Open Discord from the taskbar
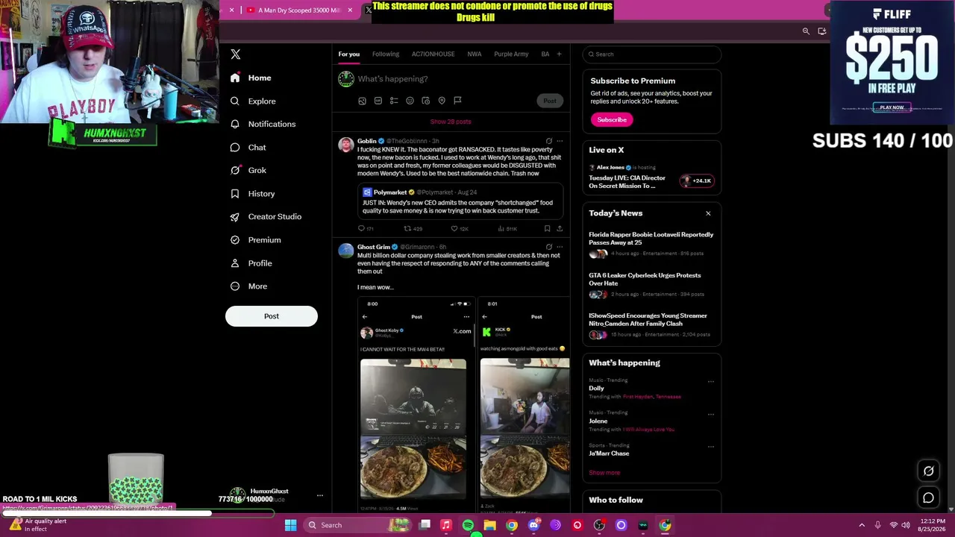The image size is (955, 537). (x=533, y=525)
